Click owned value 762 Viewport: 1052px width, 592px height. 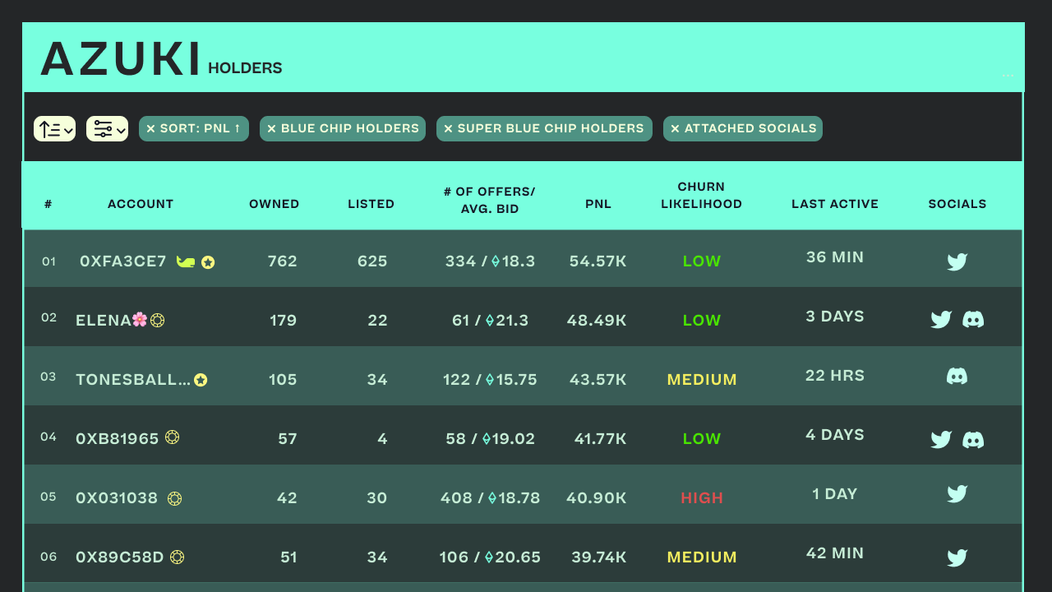click(283, 261)
